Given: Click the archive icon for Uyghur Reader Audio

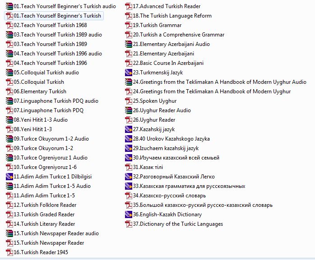Looking at the screenshot, I should point(129,110).
